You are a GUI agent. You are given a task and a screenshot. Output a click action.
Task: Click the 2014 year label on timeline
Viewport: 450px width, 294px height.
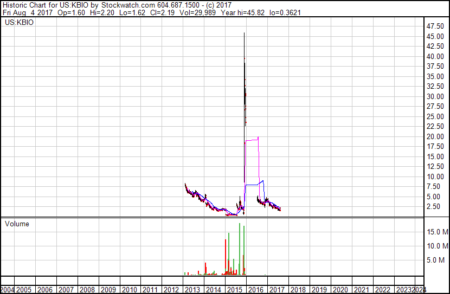[x=214, y=290]
